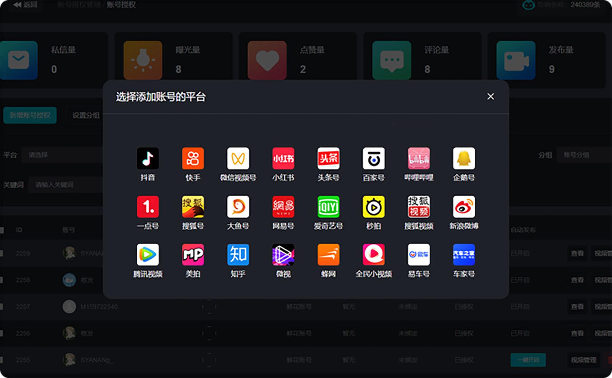Click the 发布量 camera icon card
This screenshot has width=612, height=378.
click(516, 60)
